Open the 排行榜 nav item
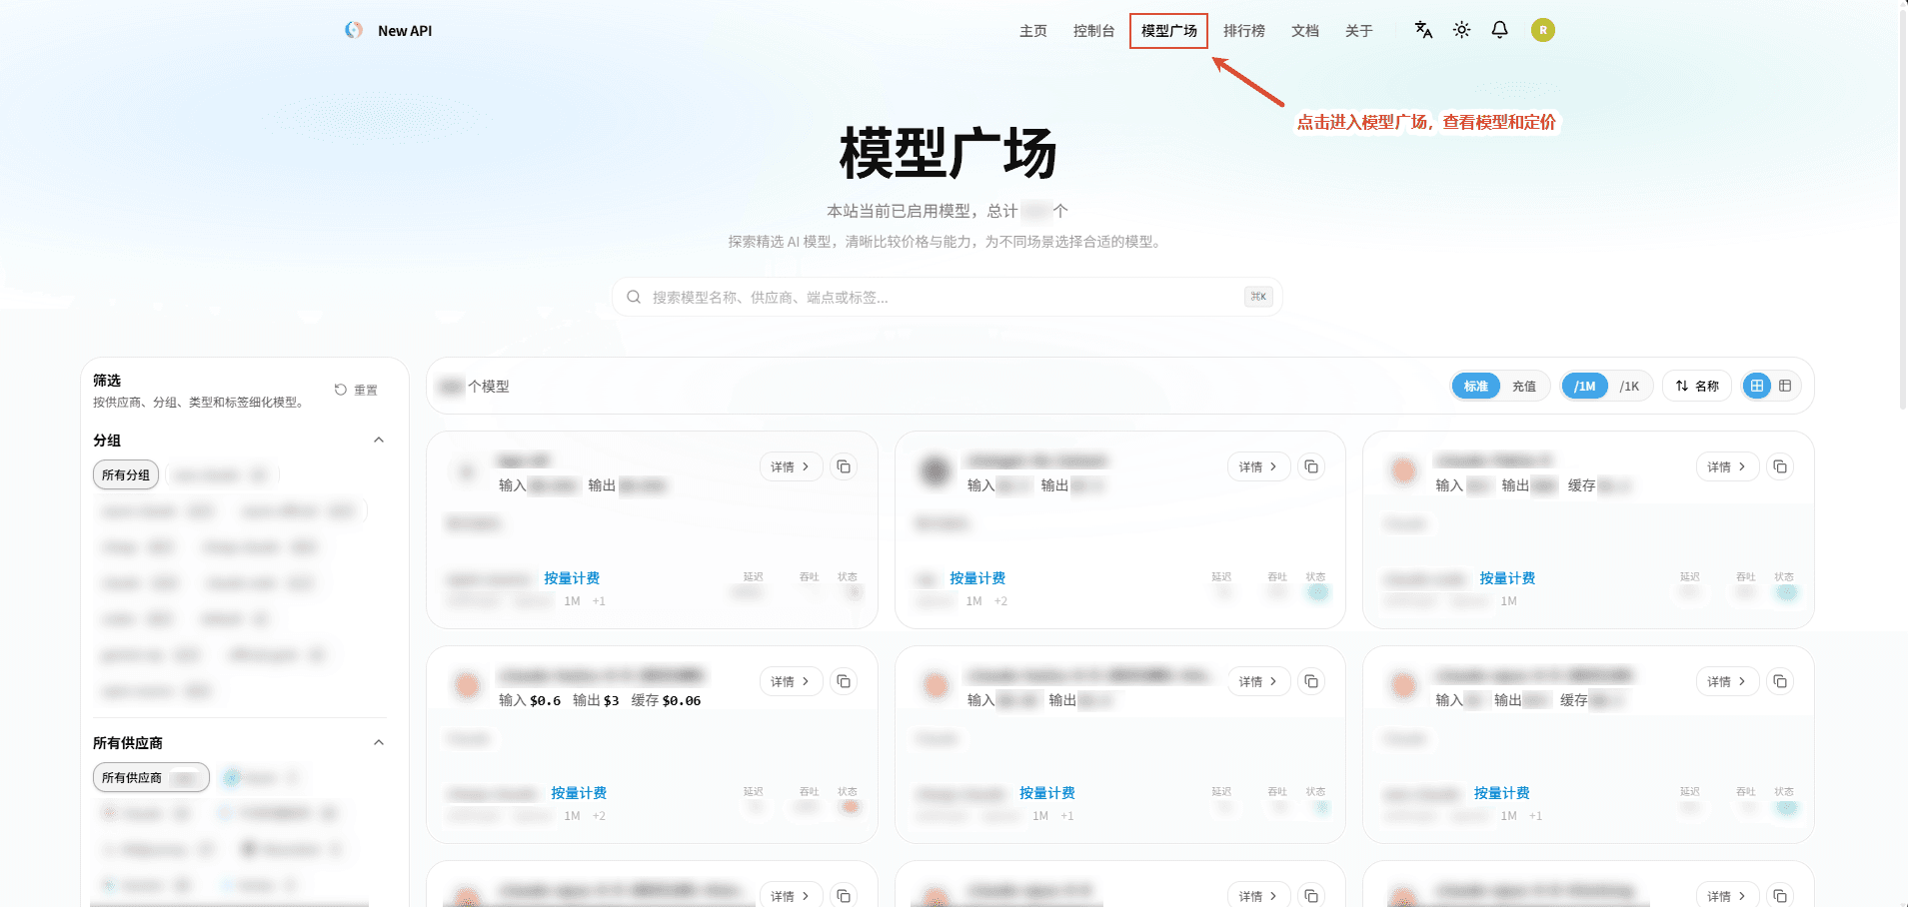The height and width of the screenshot is (907, 1908). (x=1244, y=31)
